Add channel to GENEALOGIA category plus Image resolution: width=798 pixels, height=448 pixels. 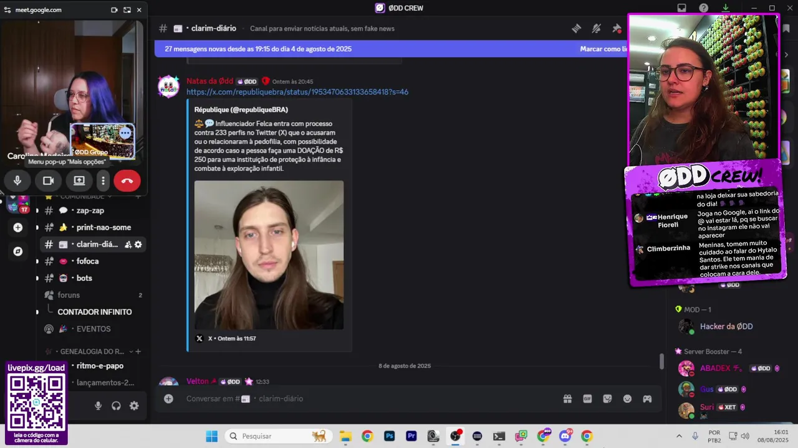tap(138, 352)
